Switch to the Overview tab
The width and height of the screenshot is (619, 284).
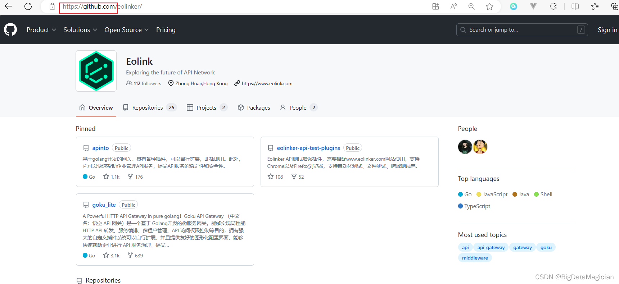click(96, 107)
